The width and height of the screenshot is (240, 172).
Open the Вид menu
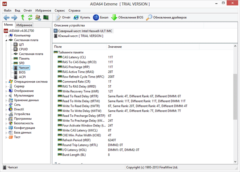[18, 10]
